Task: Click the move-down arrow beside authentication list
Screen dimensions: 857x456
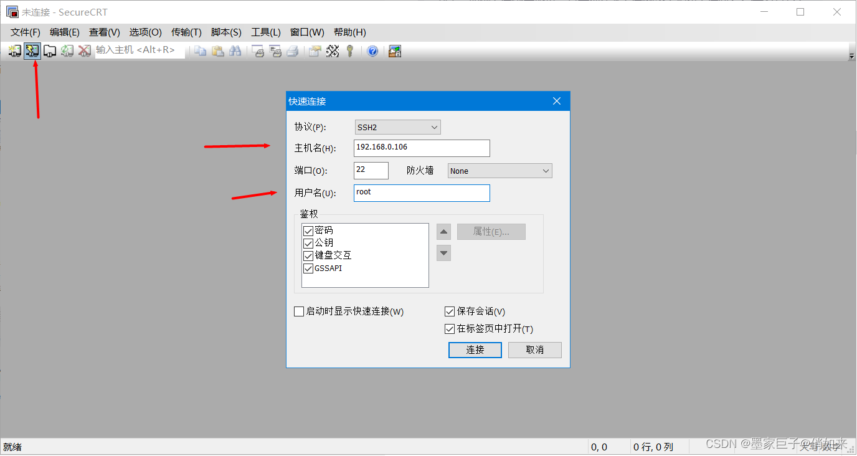Action: 443,253
